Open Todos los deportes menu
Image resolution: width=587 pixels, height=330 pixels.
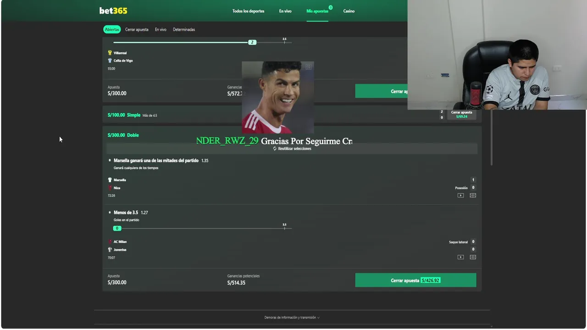pos(248,11)
